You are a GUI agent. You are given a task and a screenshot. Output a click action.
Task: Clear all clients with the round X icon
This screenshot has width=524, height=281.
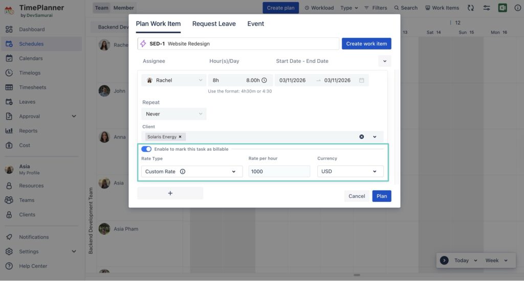pyautogui.click(x=362, y=137)
